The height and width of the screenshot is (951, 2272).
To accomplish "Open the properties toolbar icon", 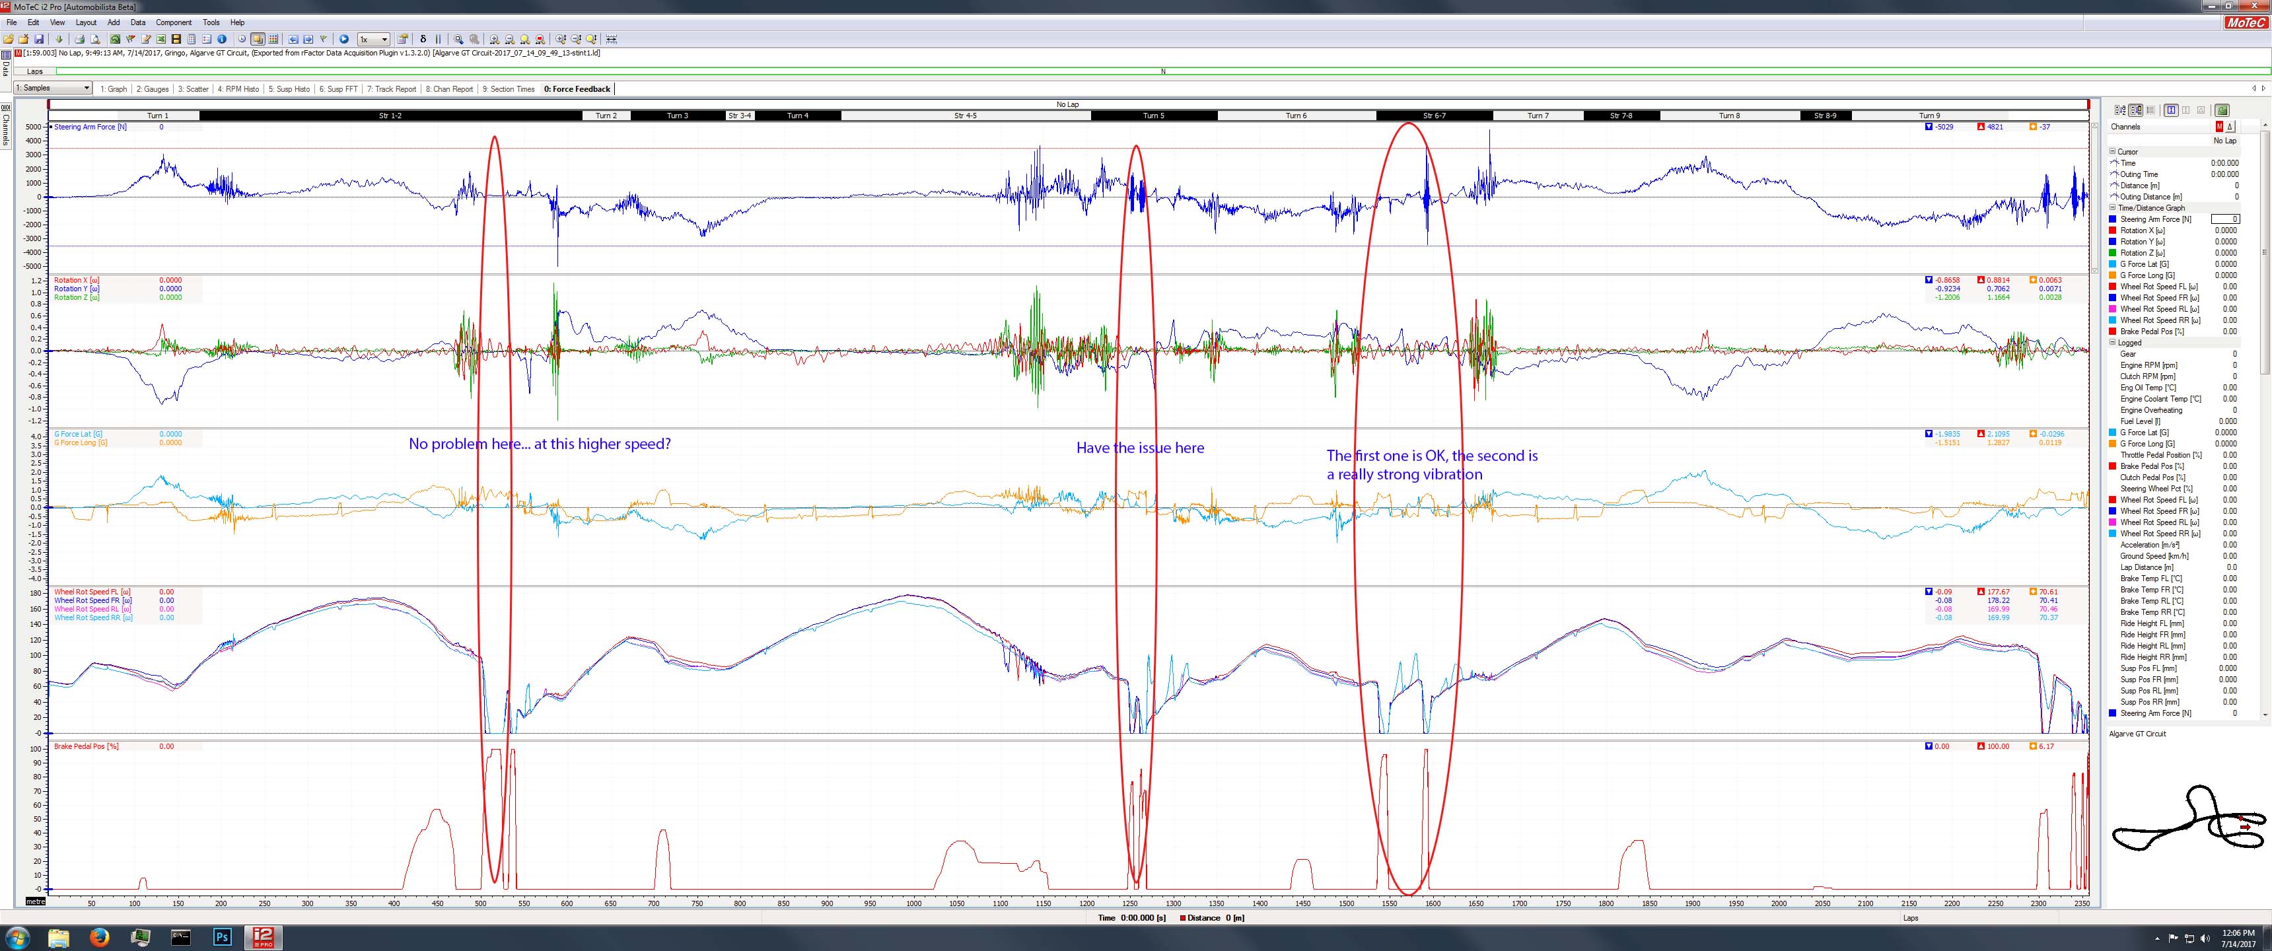I will coord(402,39).
